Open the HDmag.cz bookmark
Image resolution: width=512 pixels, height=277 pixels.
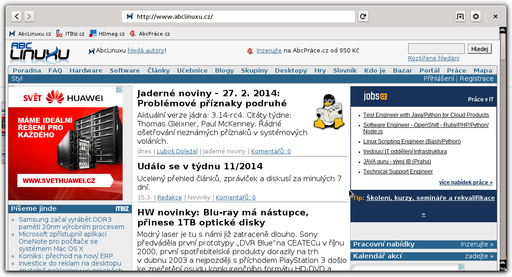[x=107, y=33]
